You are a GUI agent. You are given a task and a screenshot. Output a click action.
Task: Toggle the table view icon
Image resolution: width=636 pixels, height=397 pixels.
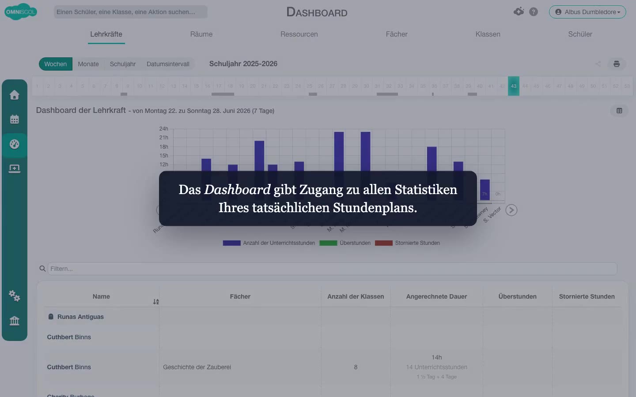click(x=619, y=111)
